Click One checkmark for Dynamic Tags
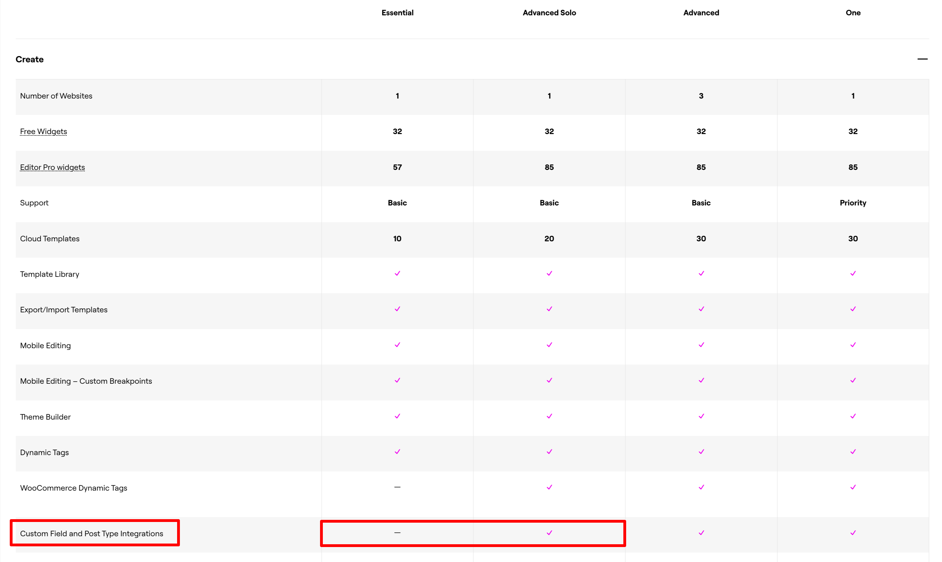The width and height of the screenshot is (942, 562). pyautogui.click(x=852, y=451)
